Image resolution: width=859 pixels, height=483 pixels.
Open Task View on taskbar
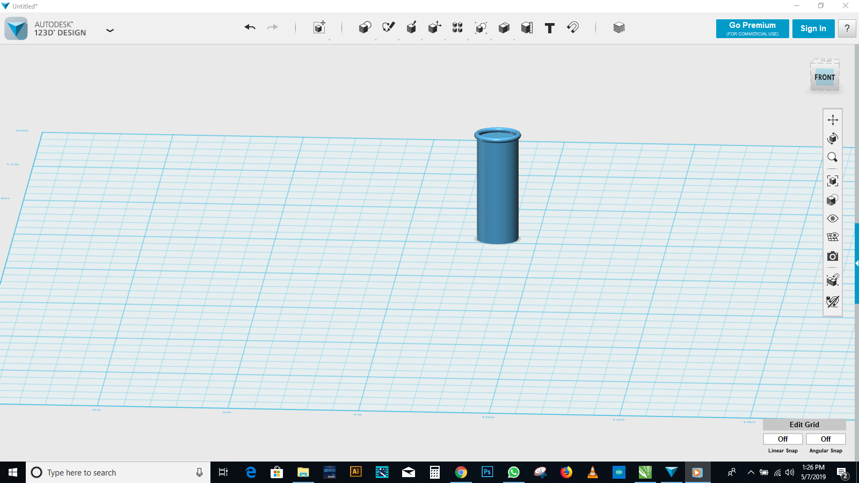pos(223,472)
